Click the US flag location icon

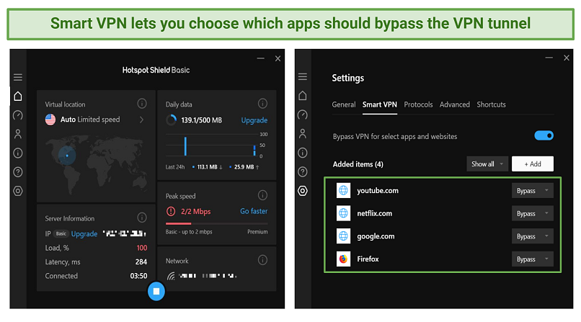pyautogui.click(x=50, y=120)
